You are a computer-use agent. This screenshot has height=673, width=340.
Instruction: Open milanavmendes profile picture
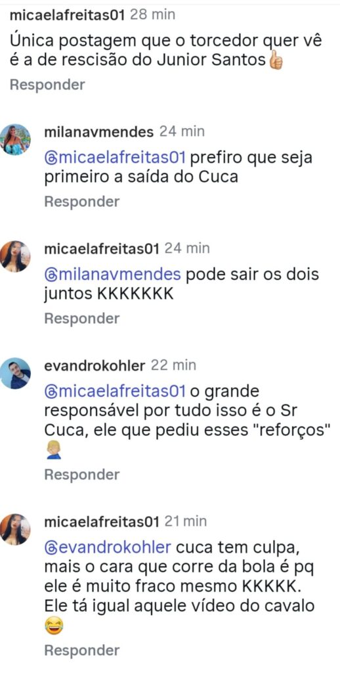click(16, 139)
